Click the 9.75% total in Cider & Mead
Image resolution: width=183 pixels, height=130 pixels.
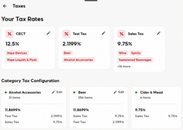(140, 110)
